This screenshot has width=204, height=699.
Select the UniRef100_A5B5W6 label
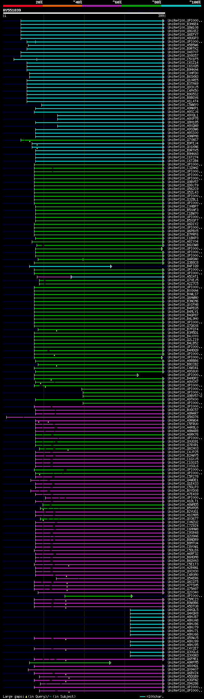[183, 45]
